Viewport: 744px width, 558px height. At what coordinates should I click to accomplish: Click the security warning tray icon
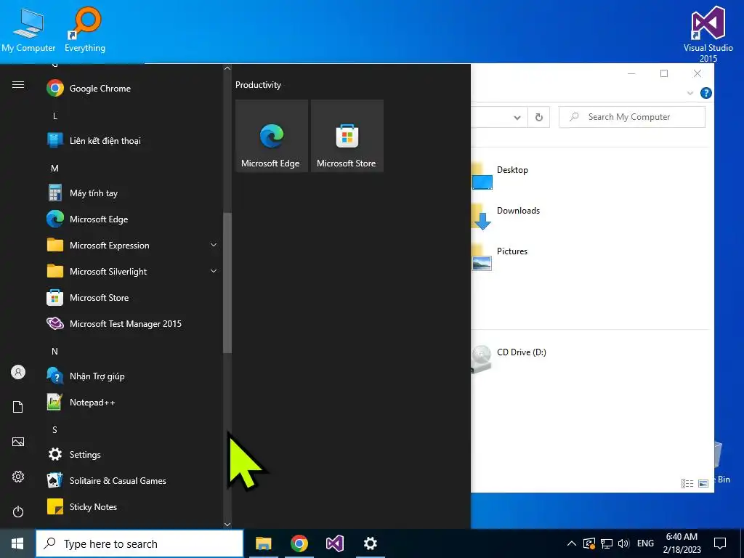[589, 543]
